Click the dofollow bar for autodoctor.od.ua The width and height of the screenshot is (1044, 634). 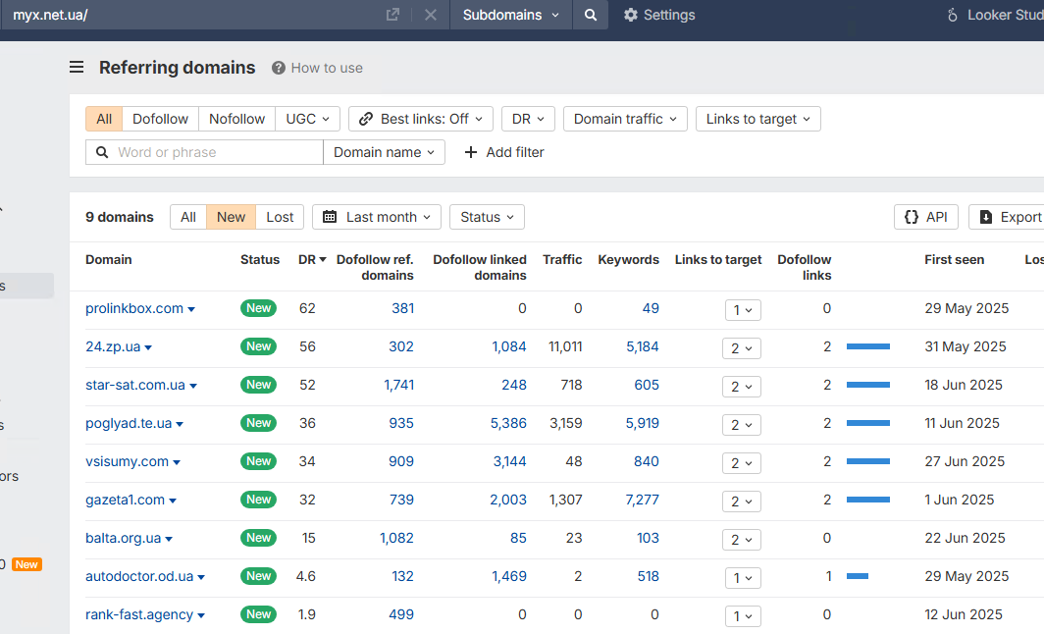[858, 576]
